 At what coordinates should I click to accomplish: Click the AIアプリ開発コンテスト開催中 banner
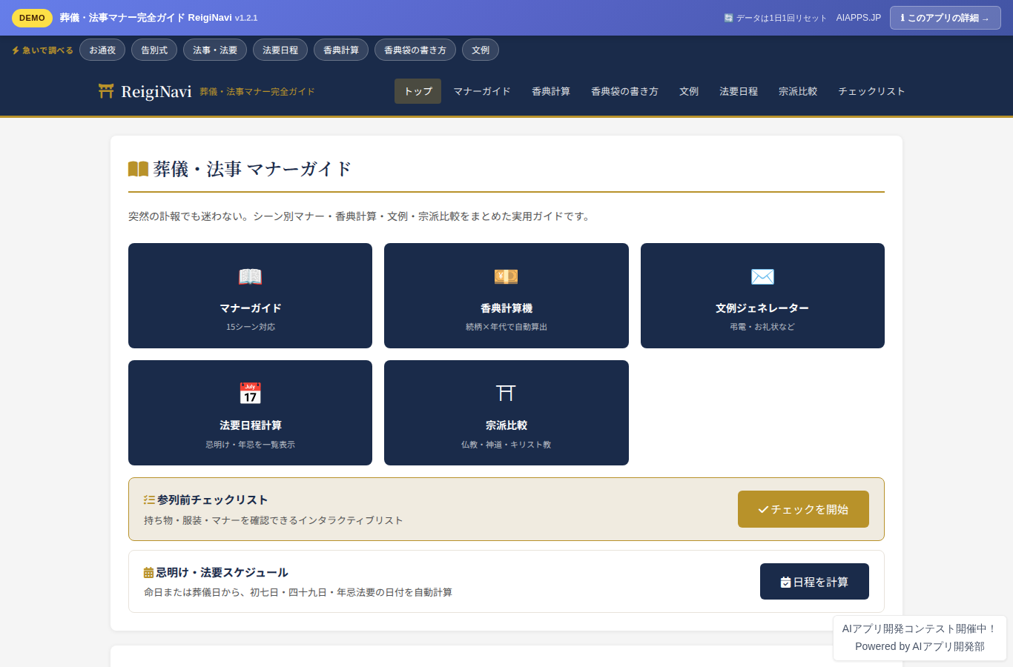pos(920,628)
